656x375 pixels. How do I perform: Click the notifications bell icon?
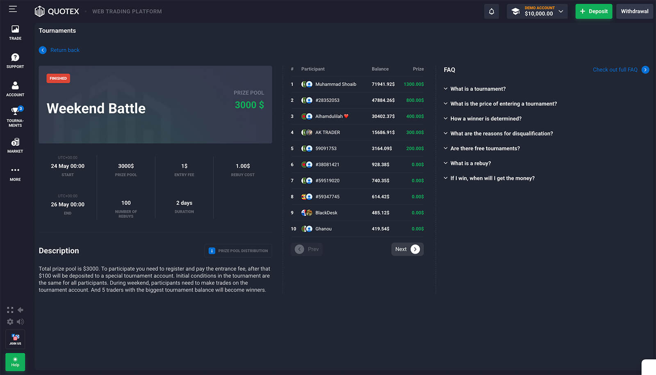491,11
